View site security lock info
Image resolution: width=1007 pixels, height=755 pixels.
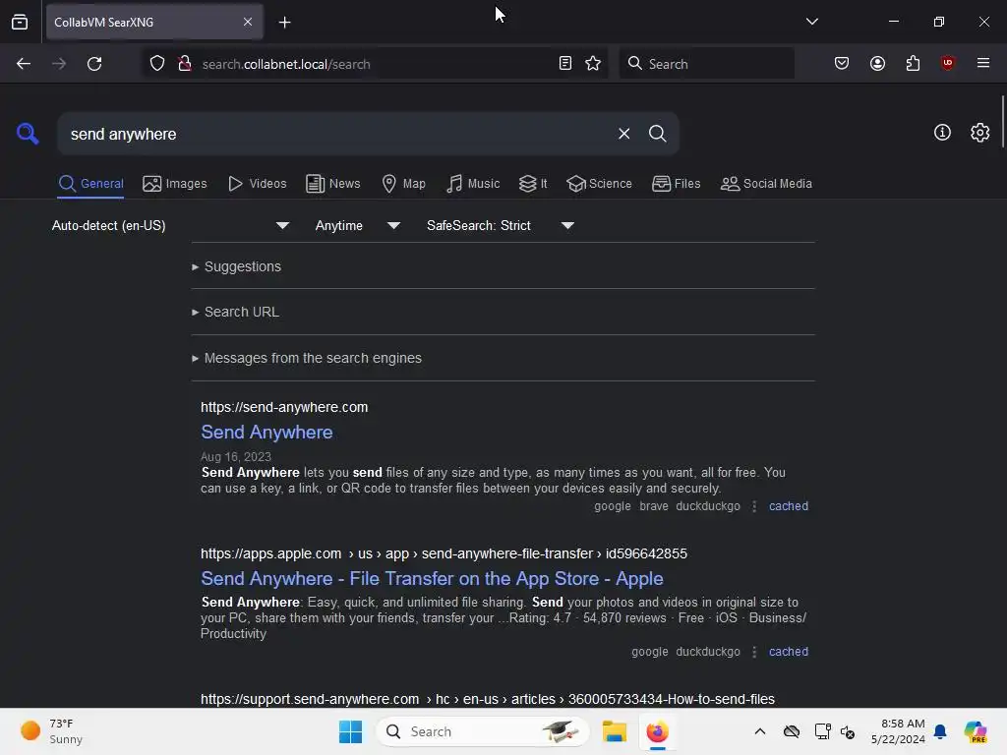click(185, 64)
